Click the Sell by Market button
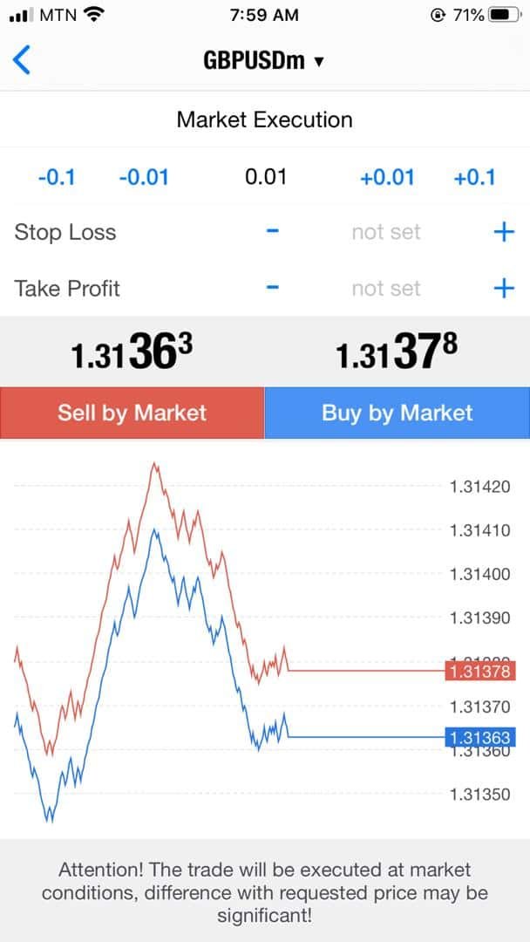Image resolution: width=530 pixels, height=942 pixels. [x=132, y=413]
